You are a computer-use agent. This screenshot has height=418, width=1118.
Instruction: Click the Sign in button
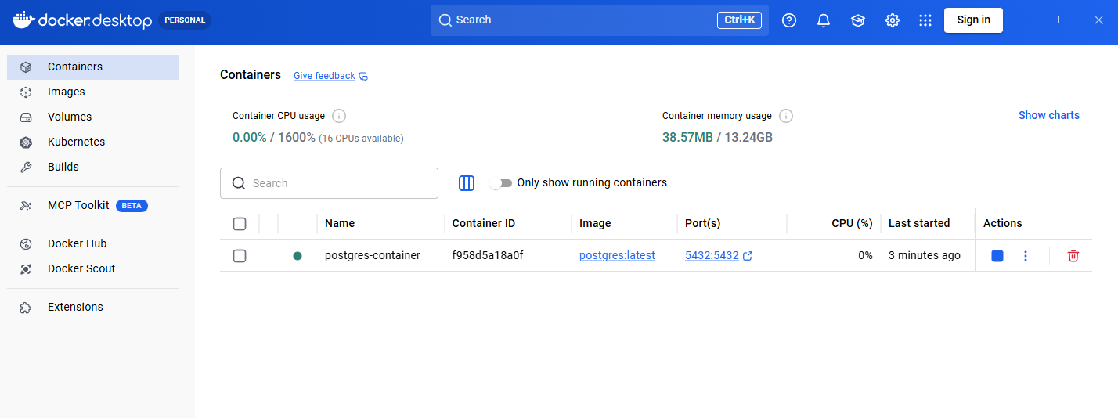(973, 20)
